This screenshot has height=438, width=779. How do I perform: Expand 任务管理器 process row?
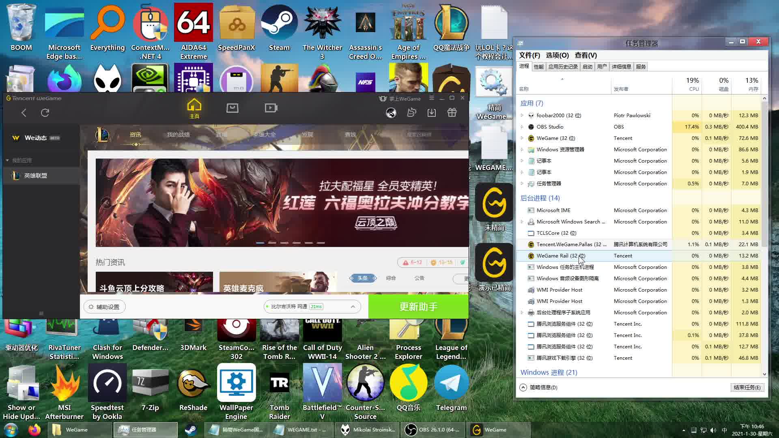tap(522, 184)
